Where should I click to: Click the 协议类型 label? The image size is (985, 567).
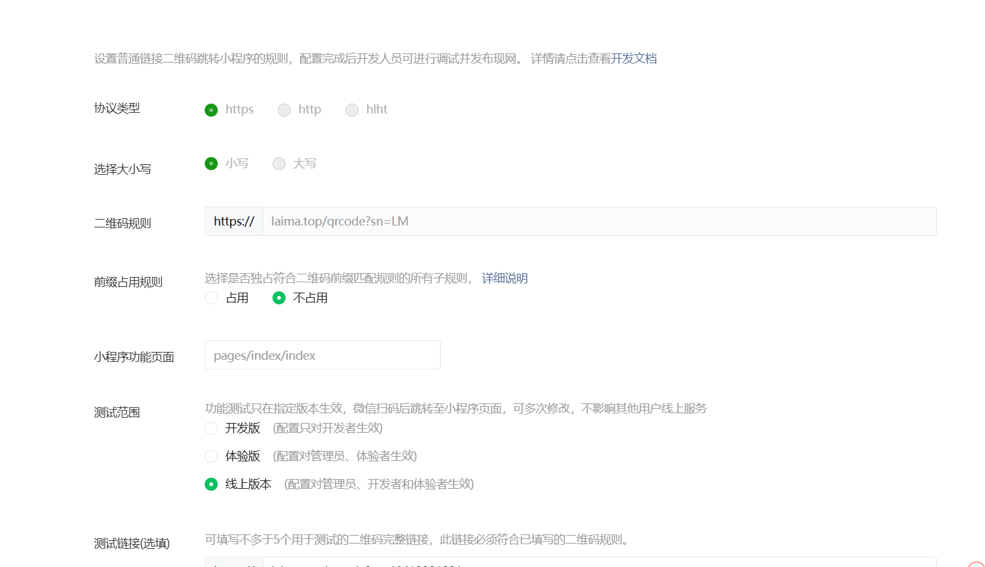pyautogui.click(x=117, y=108)
